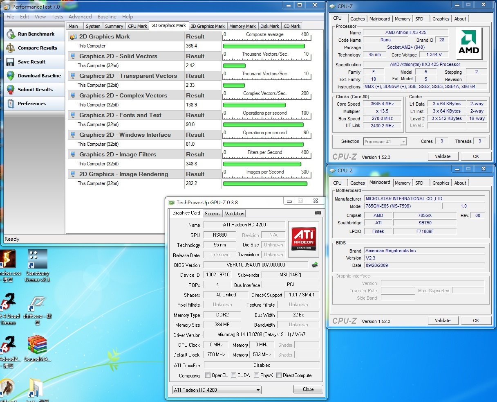
Task: Click the globe icon beside Download Baseline
Action: click(11, 76)
